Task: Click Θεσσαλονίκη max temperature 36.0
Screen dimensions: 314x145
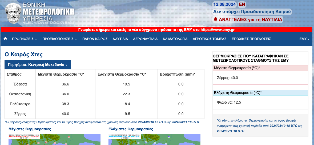Action: 66,94
